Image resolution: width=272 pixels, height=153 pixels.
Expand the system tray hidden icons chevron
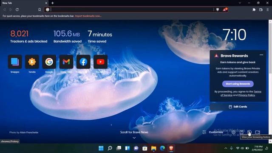tap(226, 148)
